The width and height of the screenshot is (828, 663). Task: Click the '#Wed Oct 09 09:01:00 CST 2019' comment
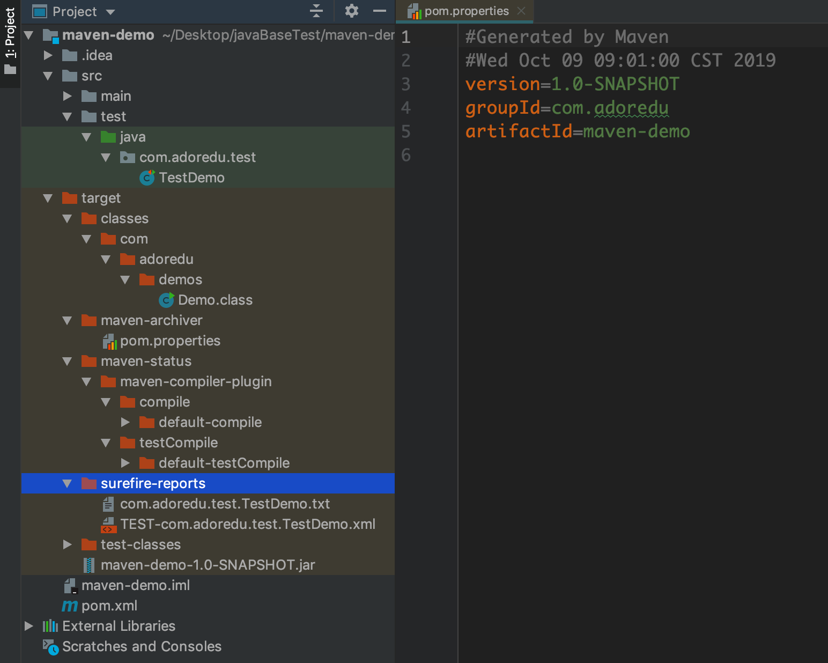(x=620, y=61)
